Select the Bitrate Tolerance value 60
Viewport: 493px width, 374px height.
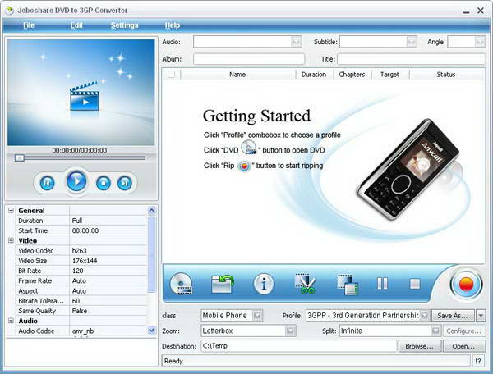point(108,301)
